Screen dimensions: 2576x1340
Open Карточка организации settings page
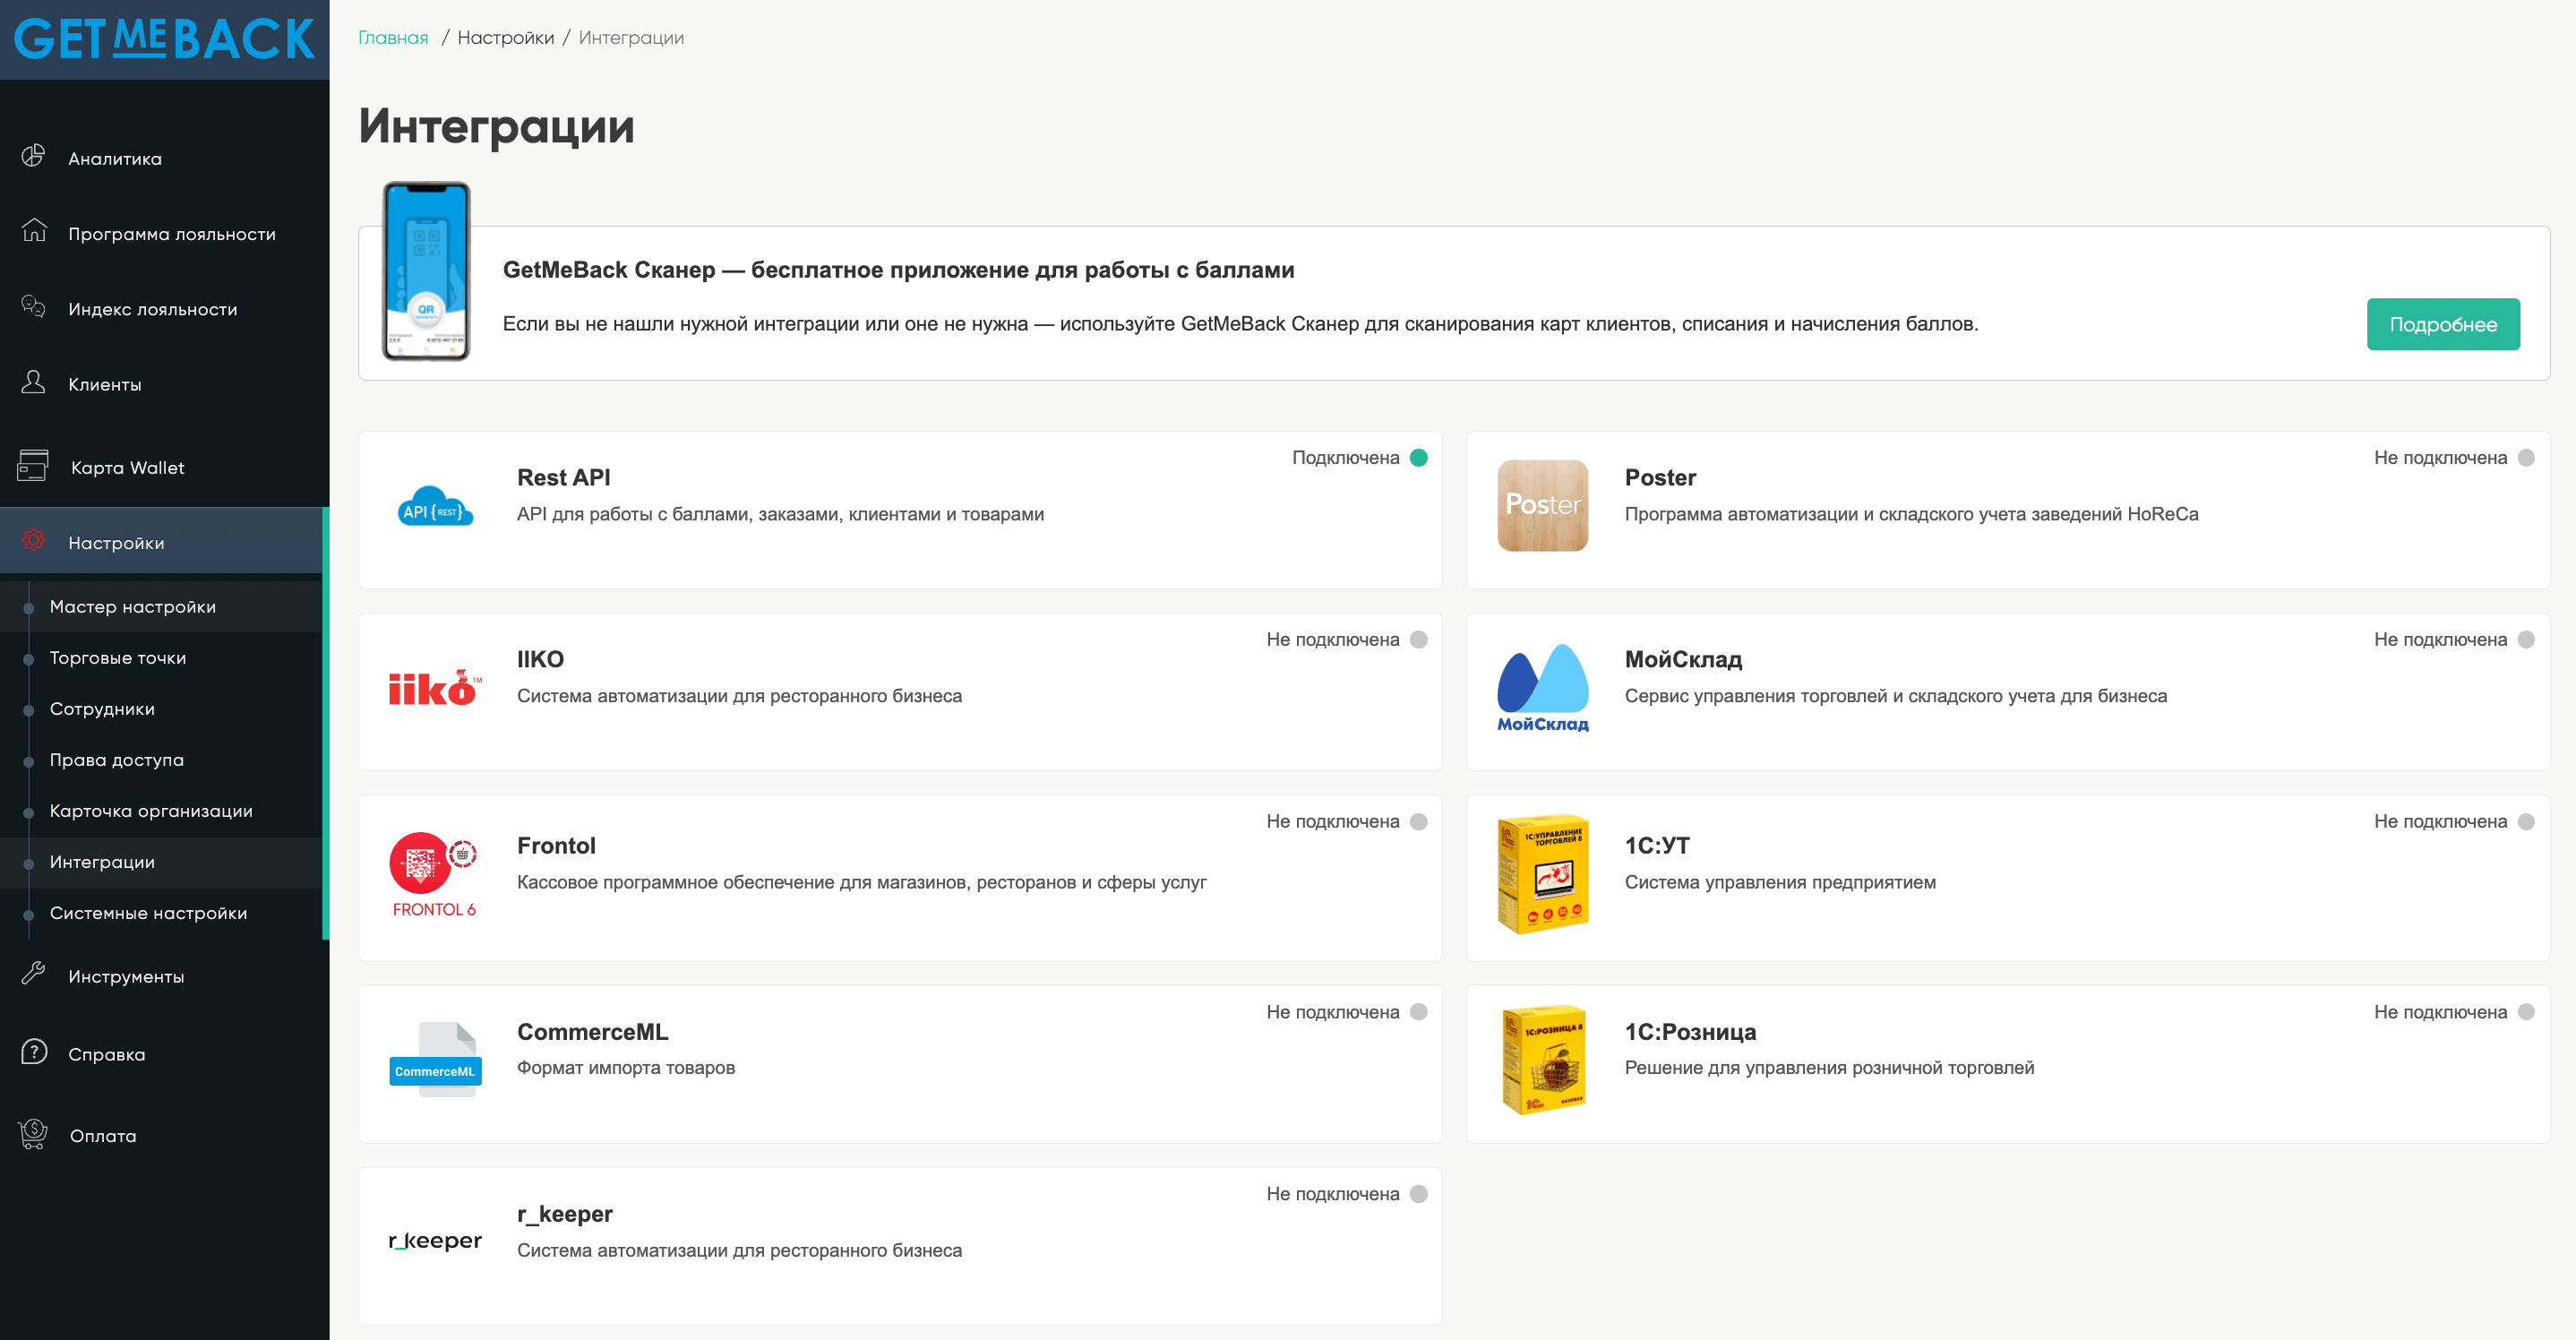(x=151, y=811)
